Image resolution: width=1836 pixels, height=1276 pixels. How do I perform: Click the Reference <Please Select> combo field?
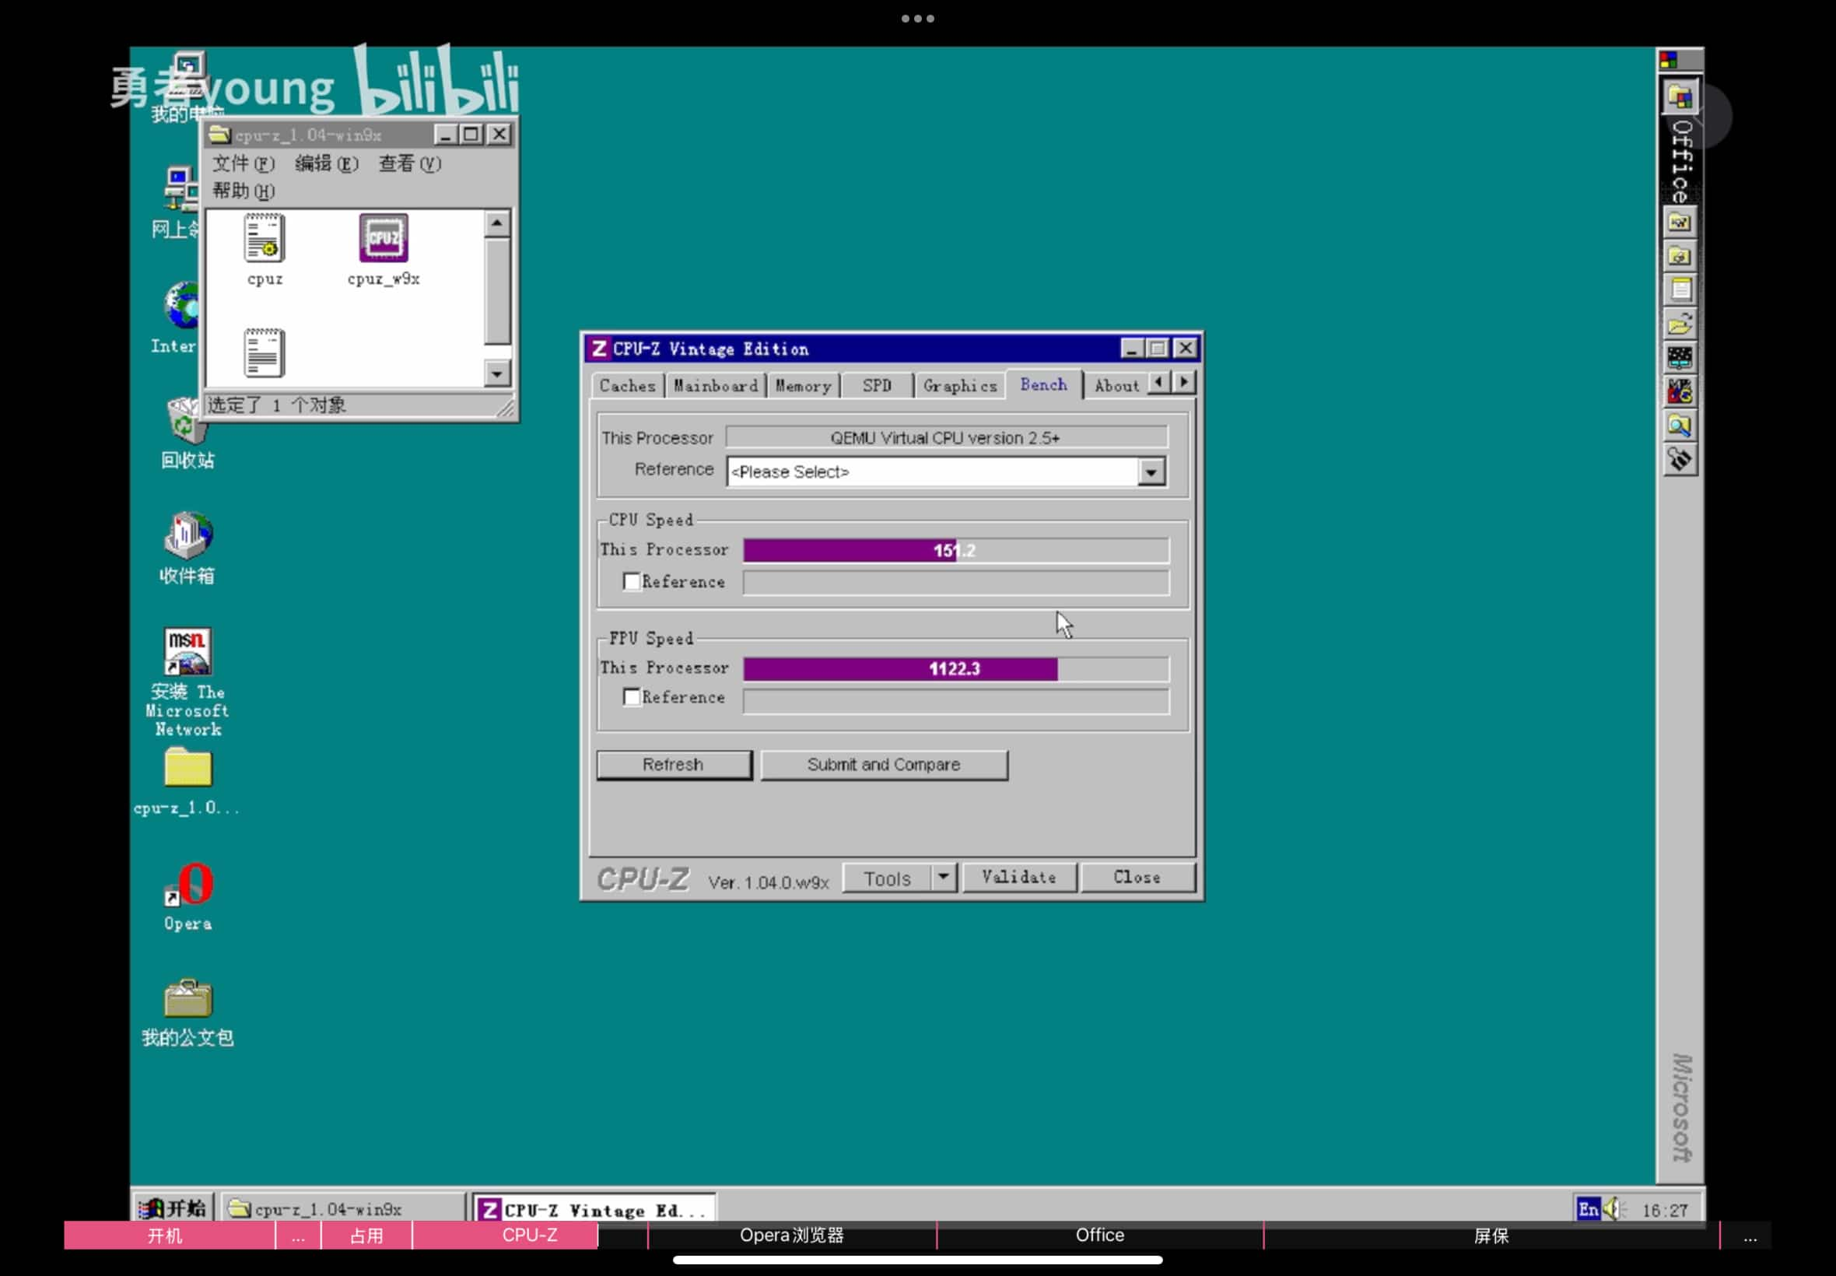point(945,471)
